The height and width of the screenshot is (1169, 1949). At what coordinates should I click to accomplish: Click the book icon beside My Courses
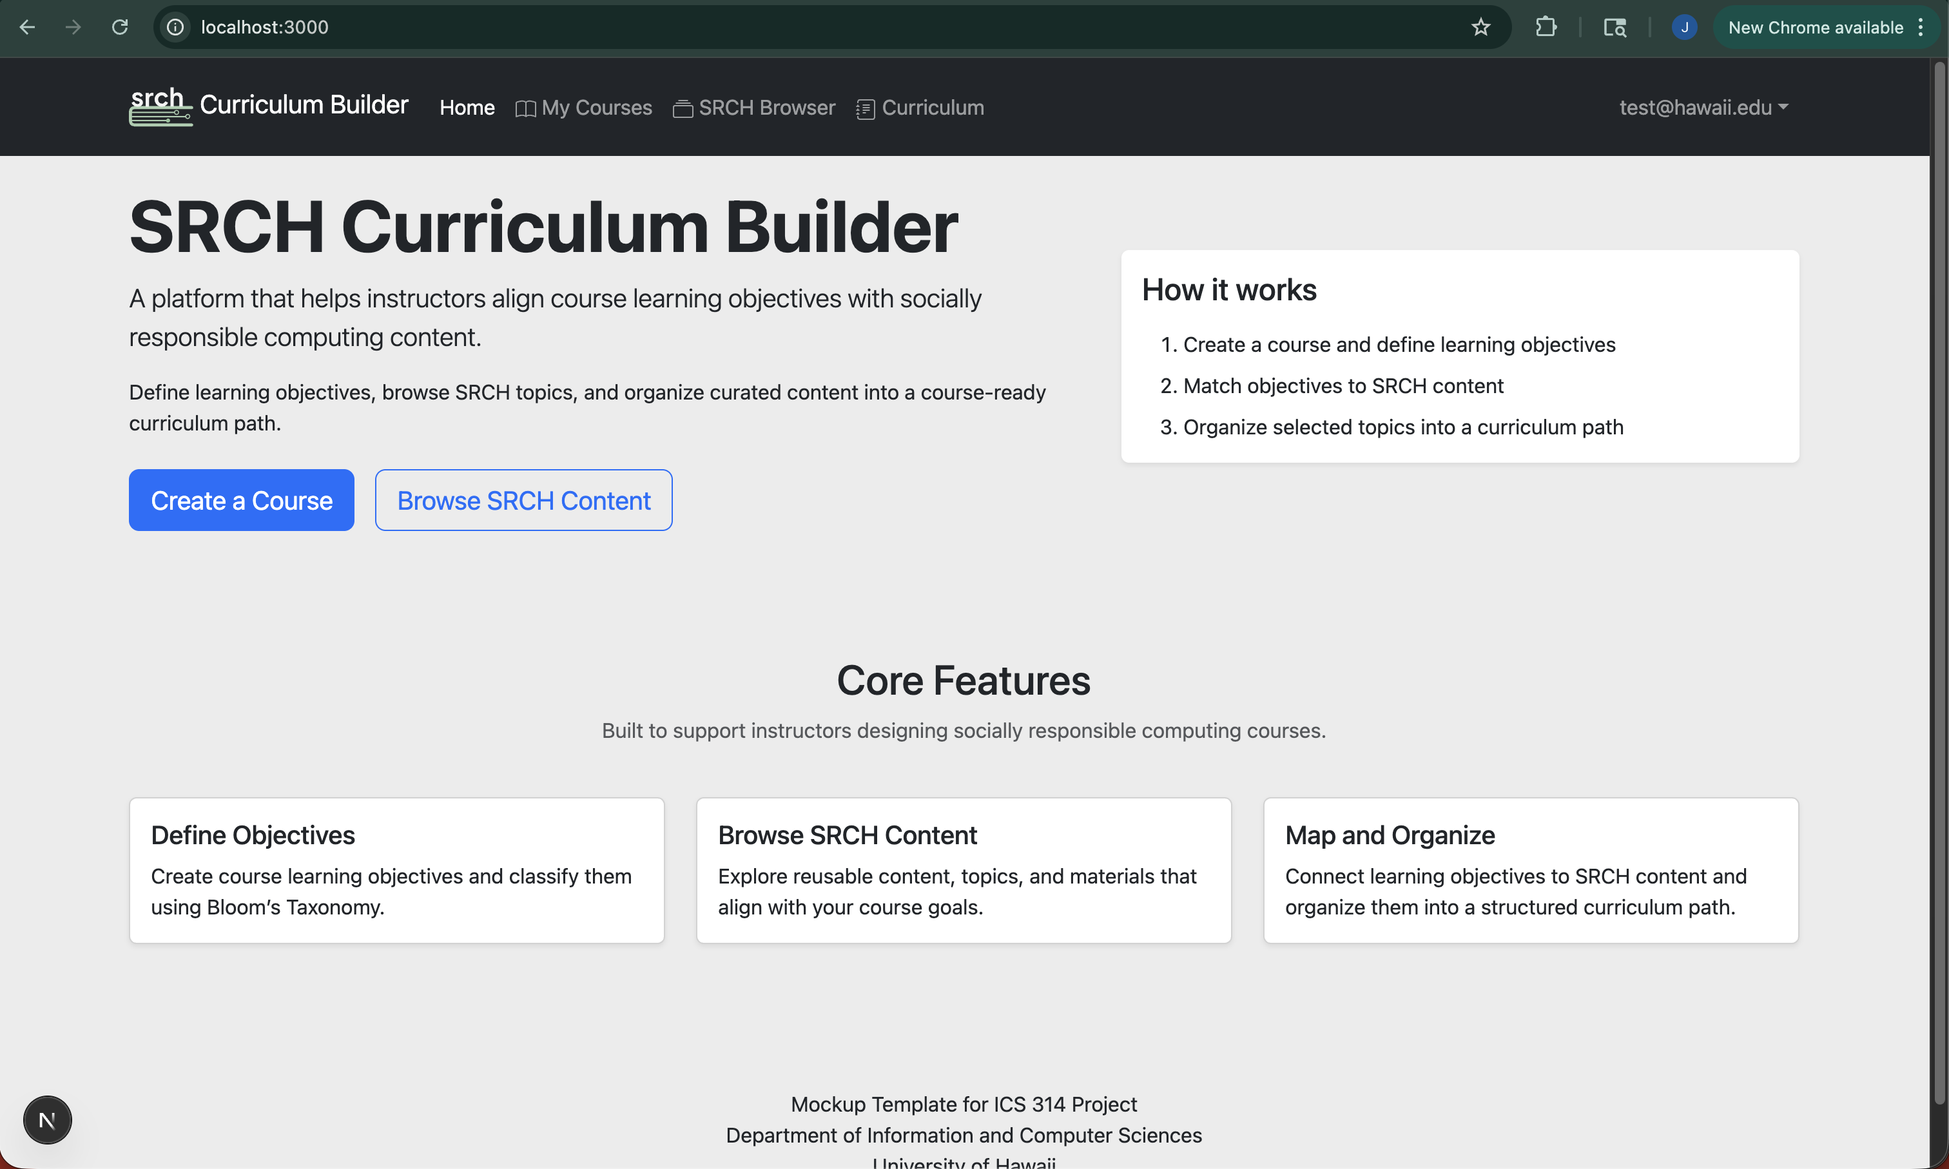pos(525,109)
